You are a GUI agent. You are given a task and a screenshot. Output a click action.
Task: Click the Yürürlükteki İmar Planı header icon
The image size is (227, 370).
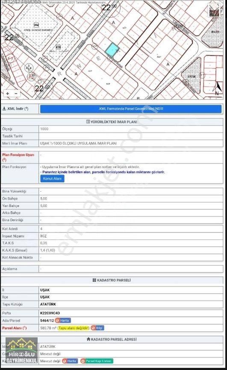[88, 122]
